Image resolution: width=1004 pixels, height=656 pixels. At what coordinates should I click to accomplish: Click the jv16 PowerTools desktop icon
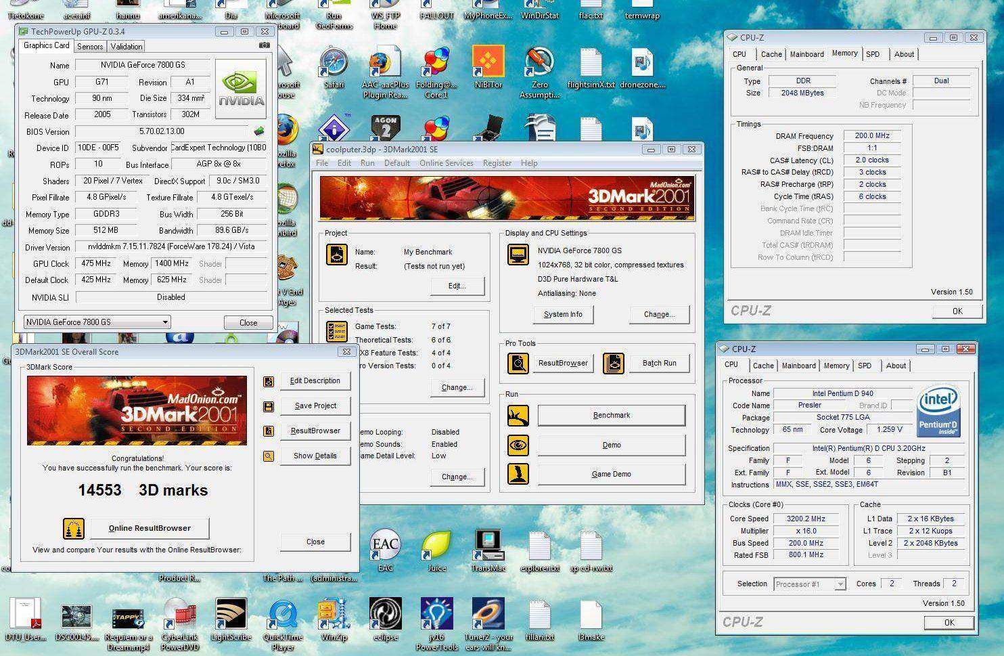436,624
